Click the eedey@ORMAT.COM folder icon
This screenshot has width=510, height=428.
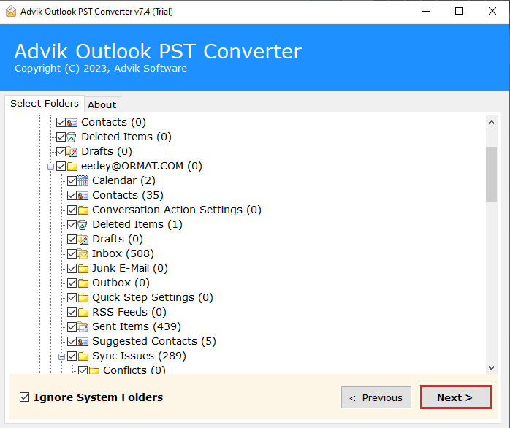[x=72, y=167]
